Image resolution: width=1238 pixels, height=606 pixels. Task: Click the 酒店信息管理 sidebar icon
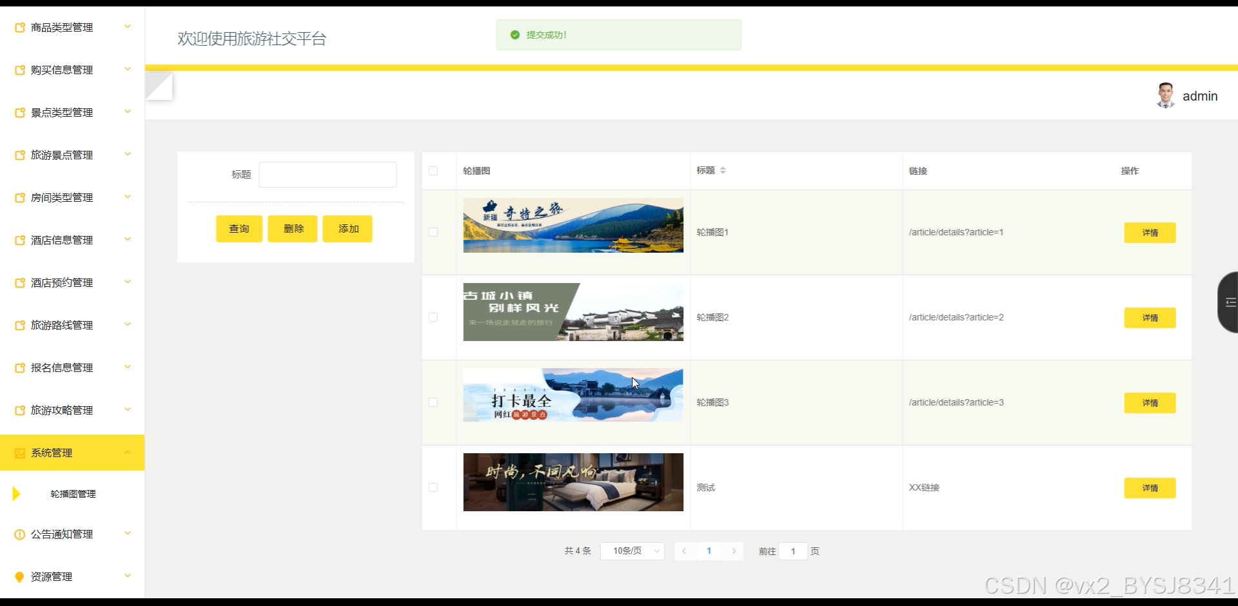click(x=20, y=240)
